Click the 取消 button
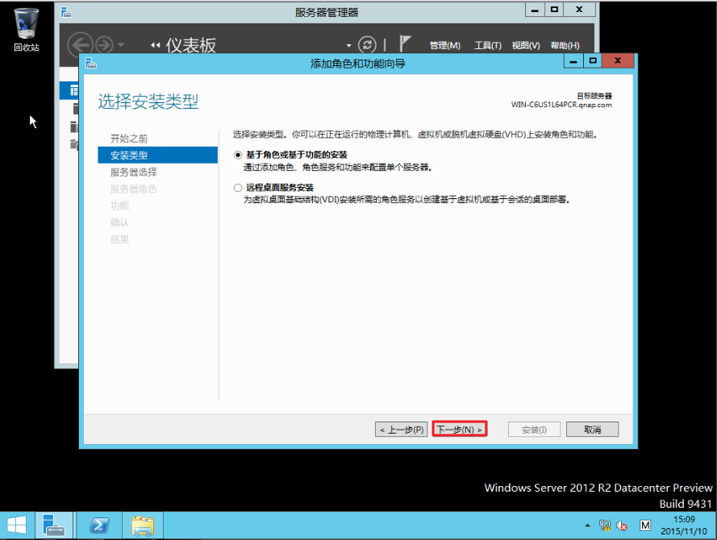Viewport: 717px width, 540px height. tap(592, 430)
